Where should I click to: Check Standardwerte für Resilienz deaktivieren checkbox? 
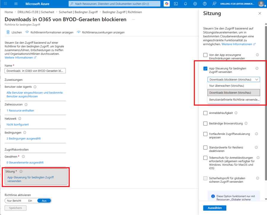coord(205,147)
